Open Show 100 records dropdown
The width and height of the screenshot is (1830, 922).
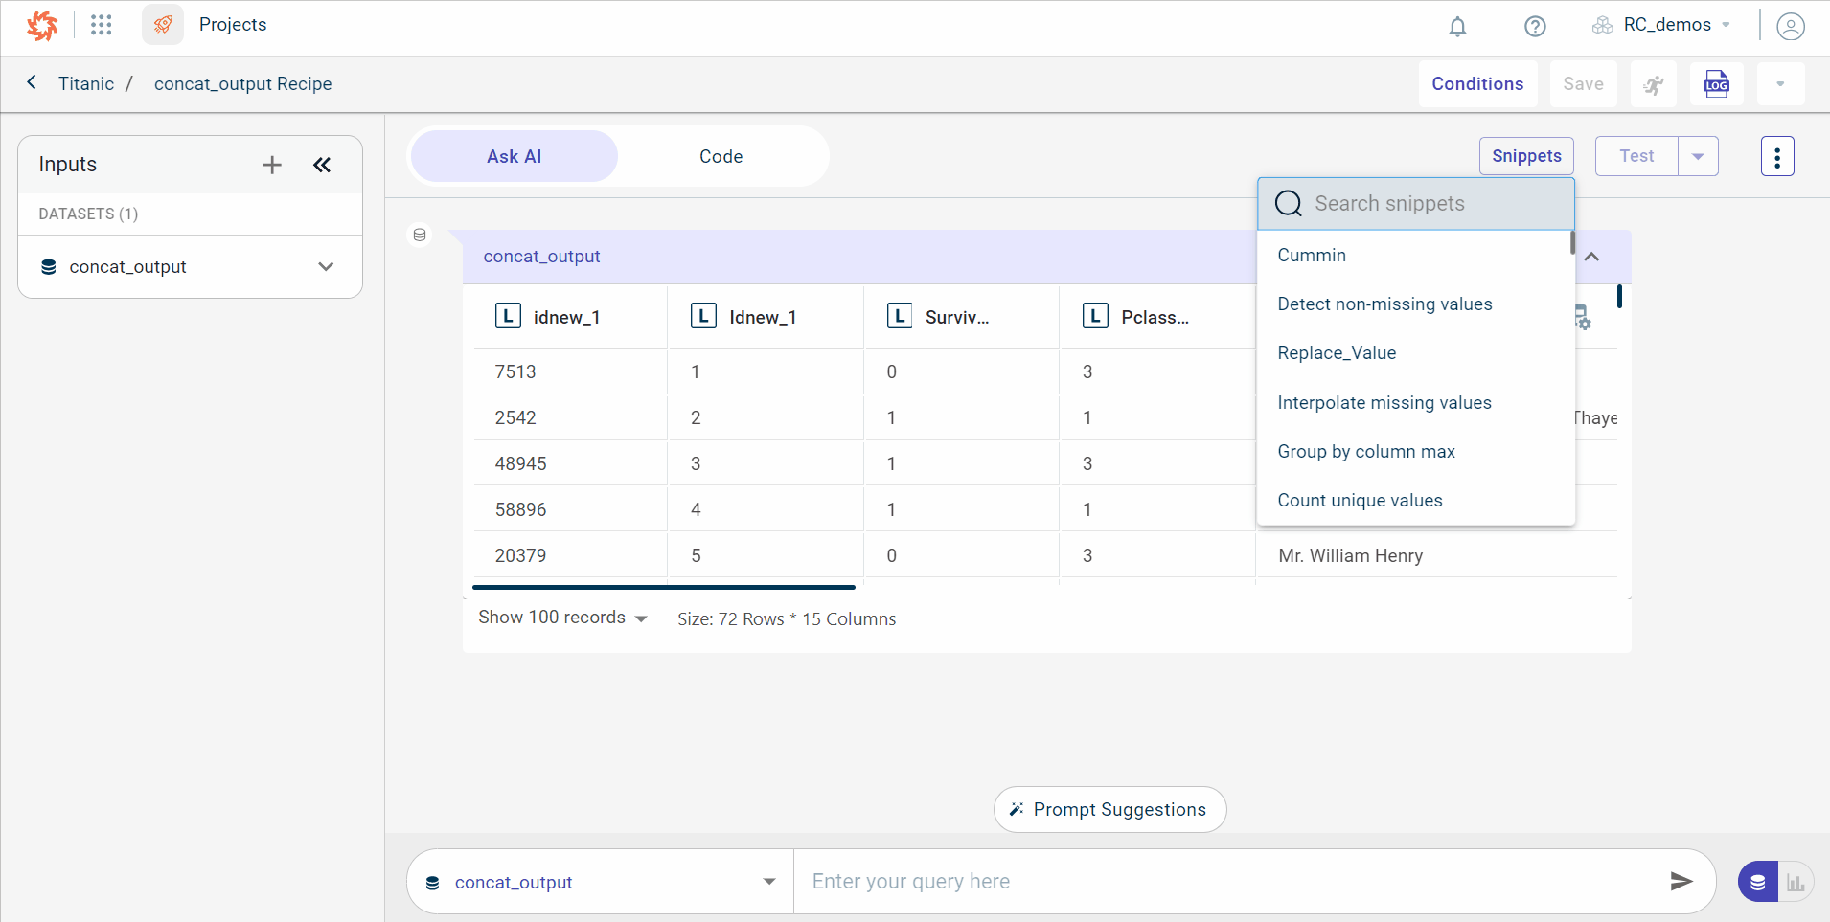(x=562, y=618)
